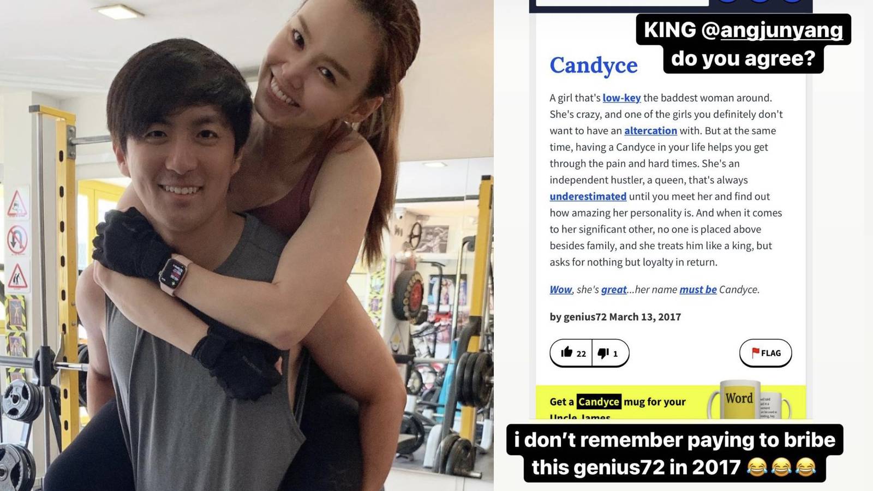Follow the "must be" hyperlink
Viewport: 873px width, 491px height.
698,289
